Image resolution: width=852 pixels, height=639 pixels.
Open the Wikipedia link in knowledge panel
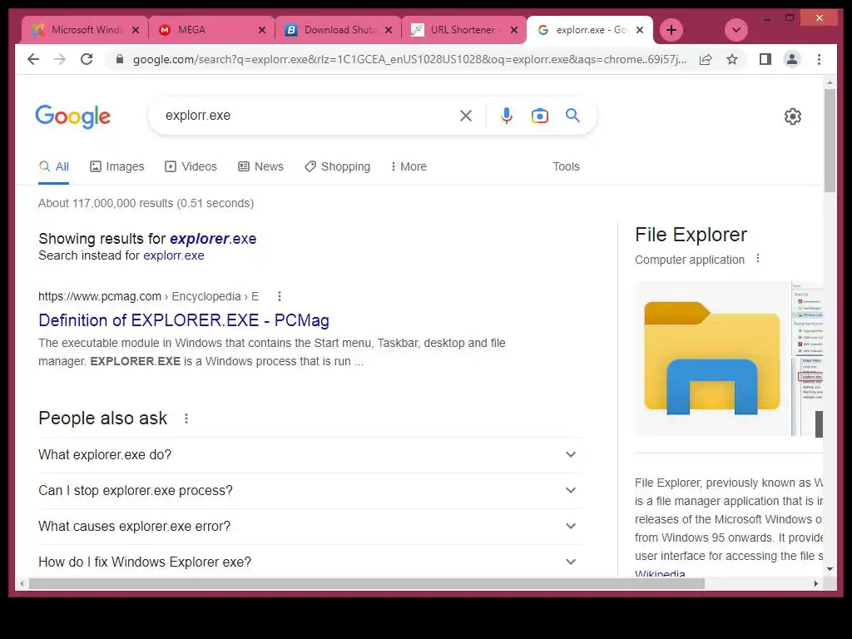(x=660, y=573)
